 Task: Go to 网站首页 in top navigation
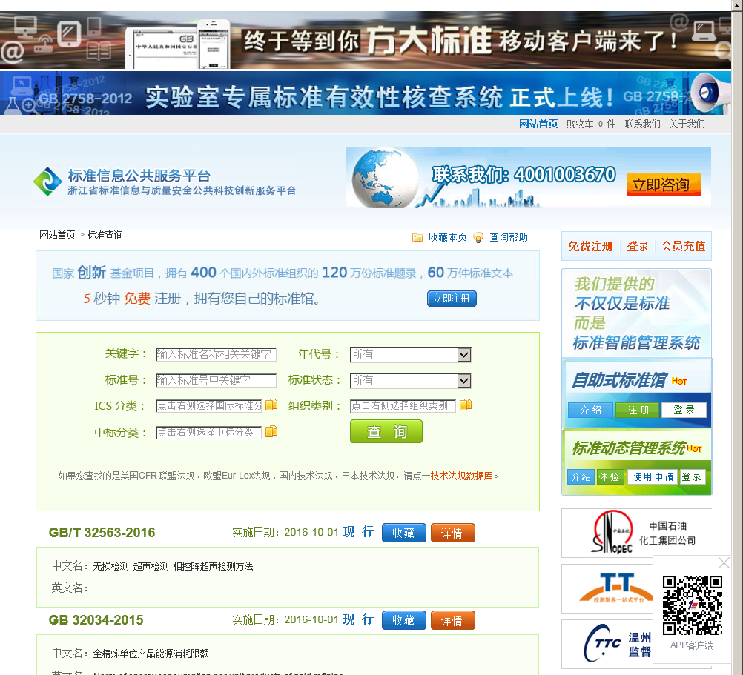point(538,124)
